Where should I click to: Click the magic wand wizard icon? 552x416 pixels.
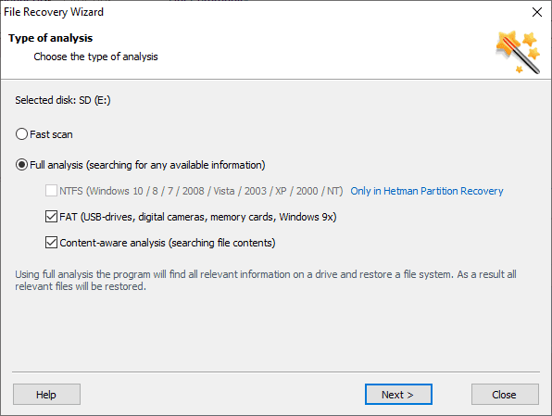[518, 52]
